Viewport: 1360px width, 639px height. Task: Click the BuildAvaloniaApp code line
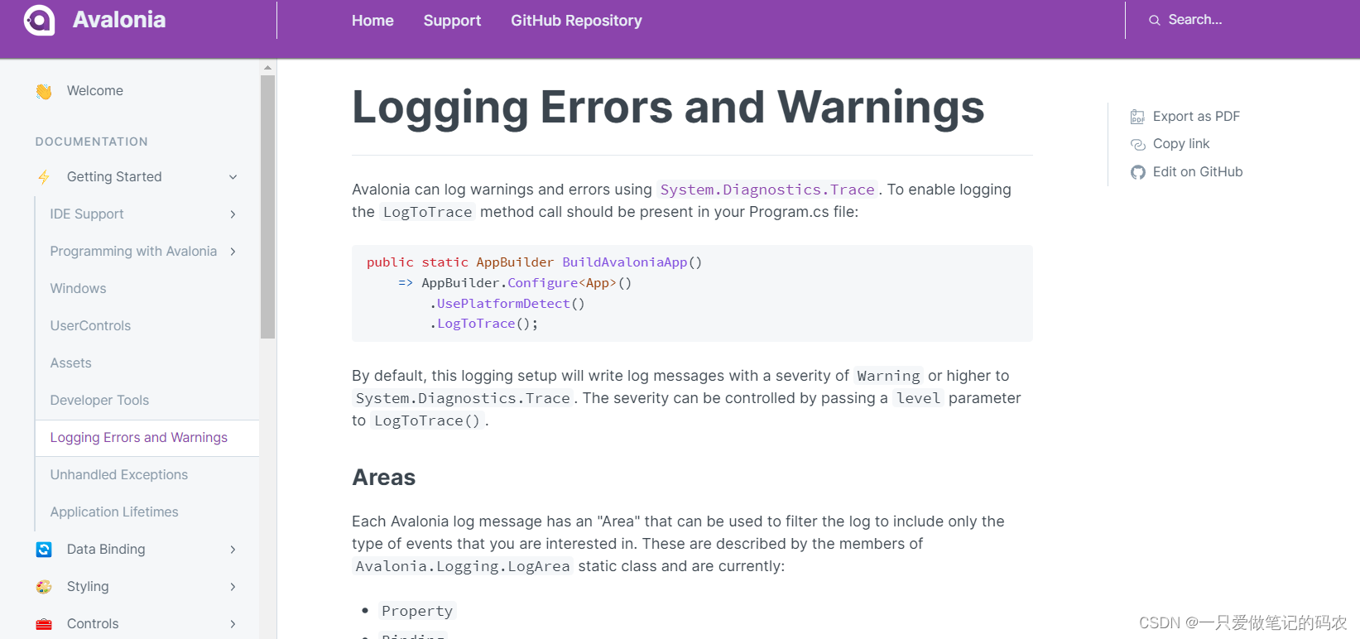(534, 262)
